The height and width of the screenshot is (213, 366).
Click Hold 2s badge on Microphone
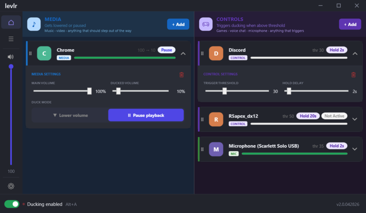click(337, 146)
